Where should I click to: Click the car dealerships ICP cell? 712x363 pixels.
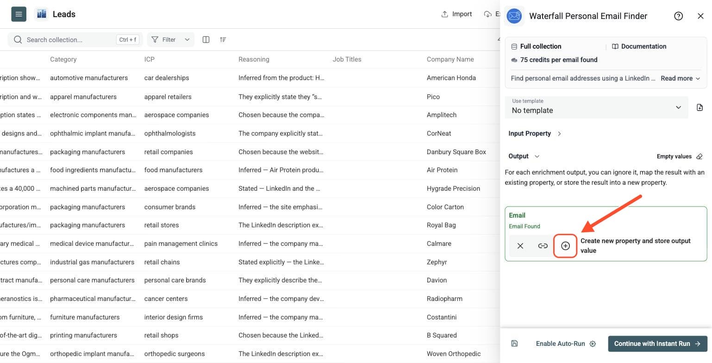[167, 78]
